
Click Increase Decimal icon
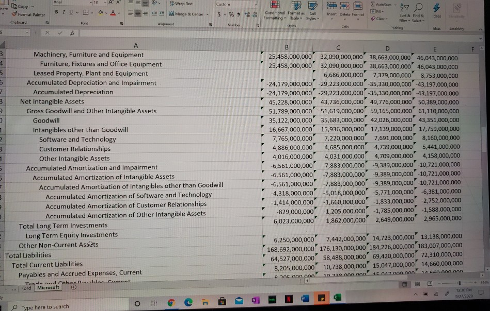click(x=247, y=14)
